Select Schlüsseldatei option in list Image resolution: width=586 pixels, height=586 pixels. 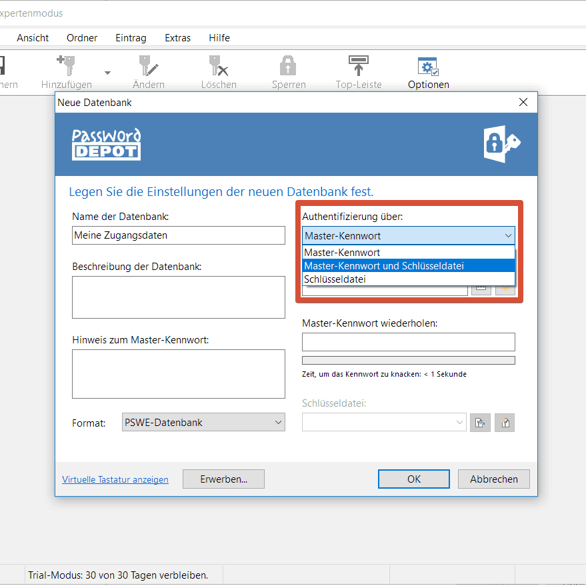click(x=409, y=279)
